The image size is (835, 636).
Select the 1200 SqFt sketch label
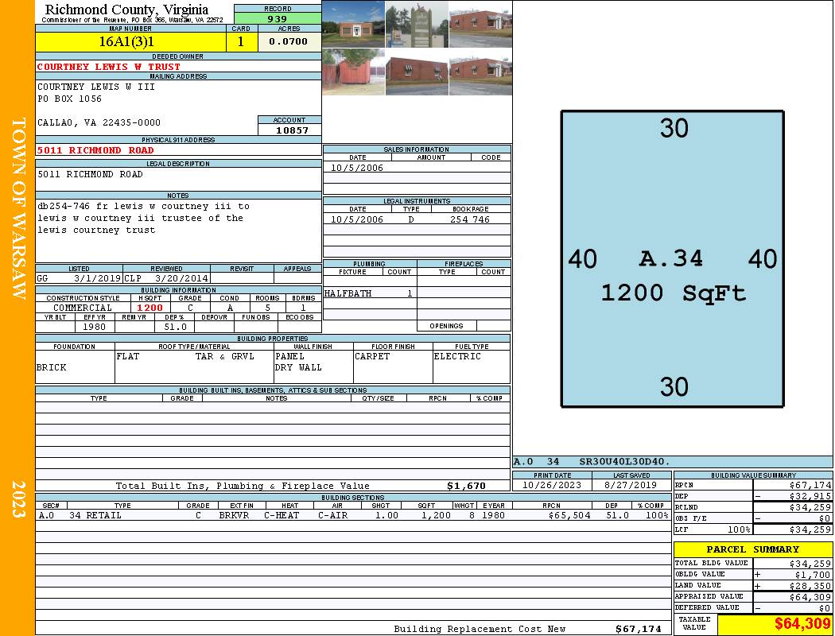[x=673, y=293]
